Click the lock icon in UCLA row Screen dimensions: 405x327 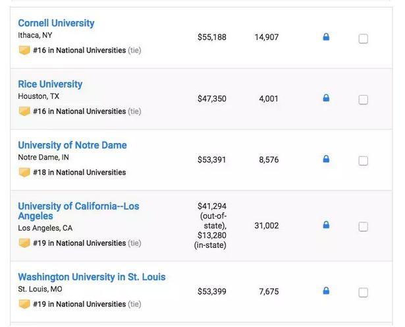326,225
